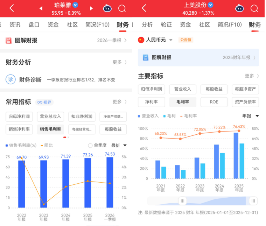Open robot assistant on 珀莱雅 page
This screenshot has height=226, width=266.
(x=107, y=8)
